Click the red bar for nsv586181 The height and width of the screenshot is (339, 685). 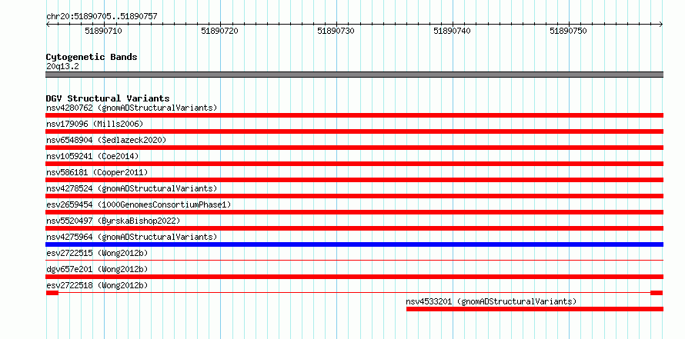[354, 180]
